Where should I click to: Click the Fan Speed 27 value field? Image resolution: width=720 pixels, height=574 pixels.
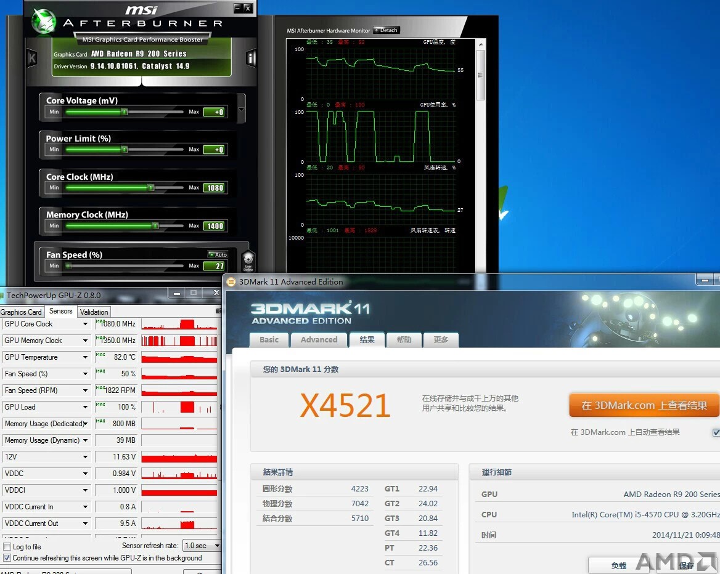[x=214, y=265]
